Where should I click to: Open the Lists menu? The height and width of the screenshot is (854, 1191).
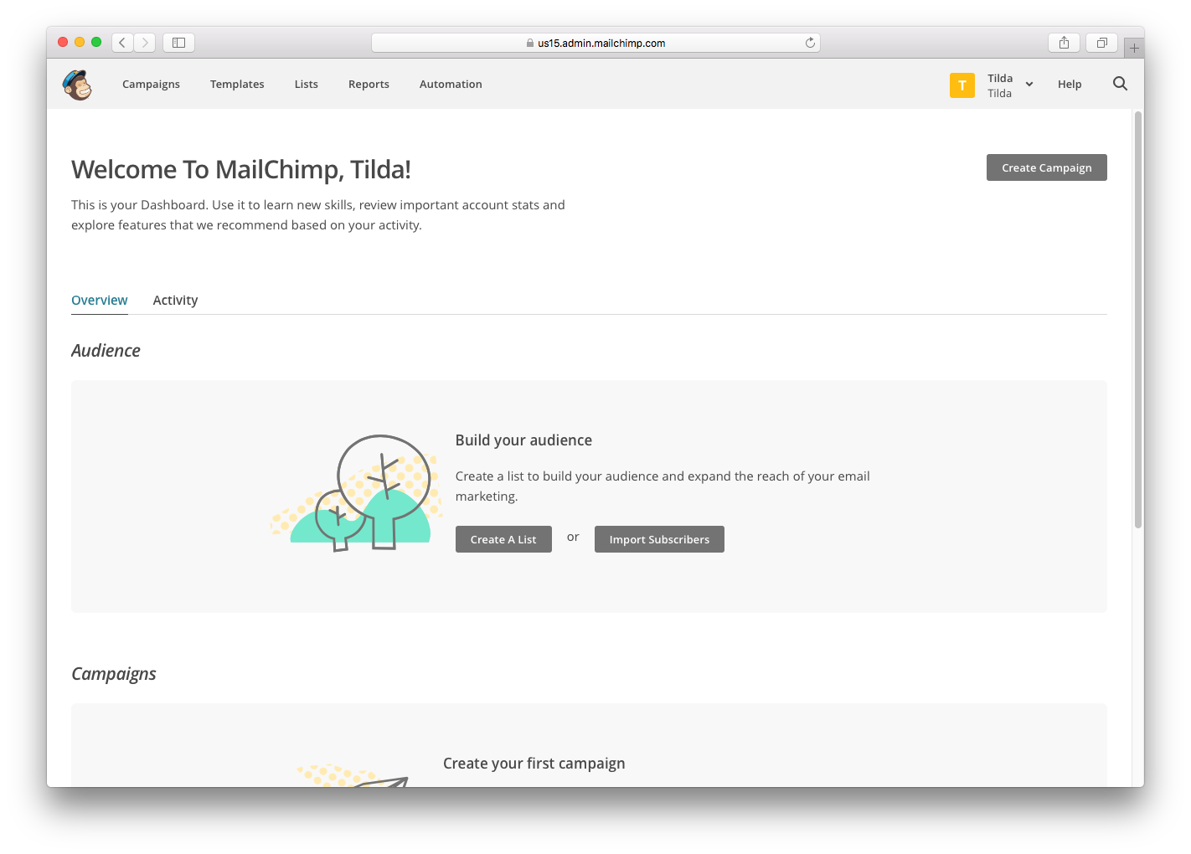307,85
